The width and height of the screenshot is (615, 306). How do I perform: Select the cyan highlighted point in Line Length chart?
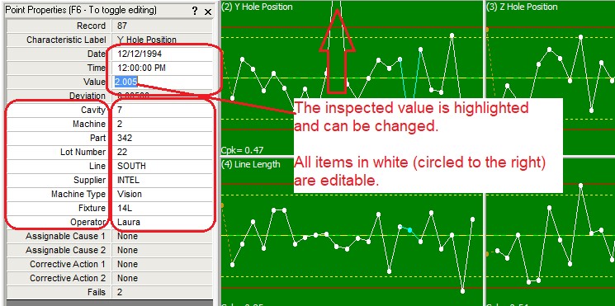pos(410,230)
